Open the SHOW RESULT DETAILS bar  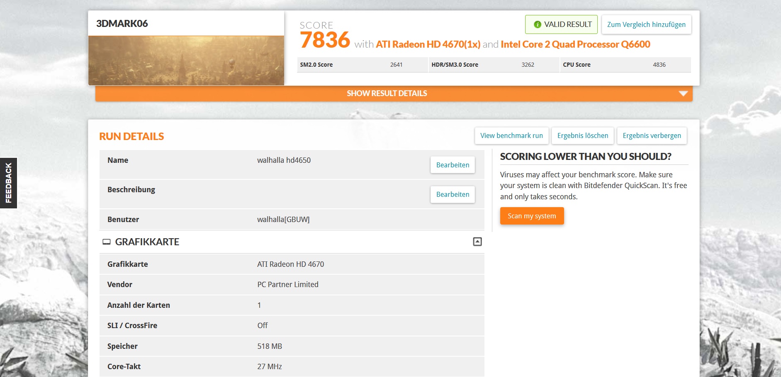point(394,94)
